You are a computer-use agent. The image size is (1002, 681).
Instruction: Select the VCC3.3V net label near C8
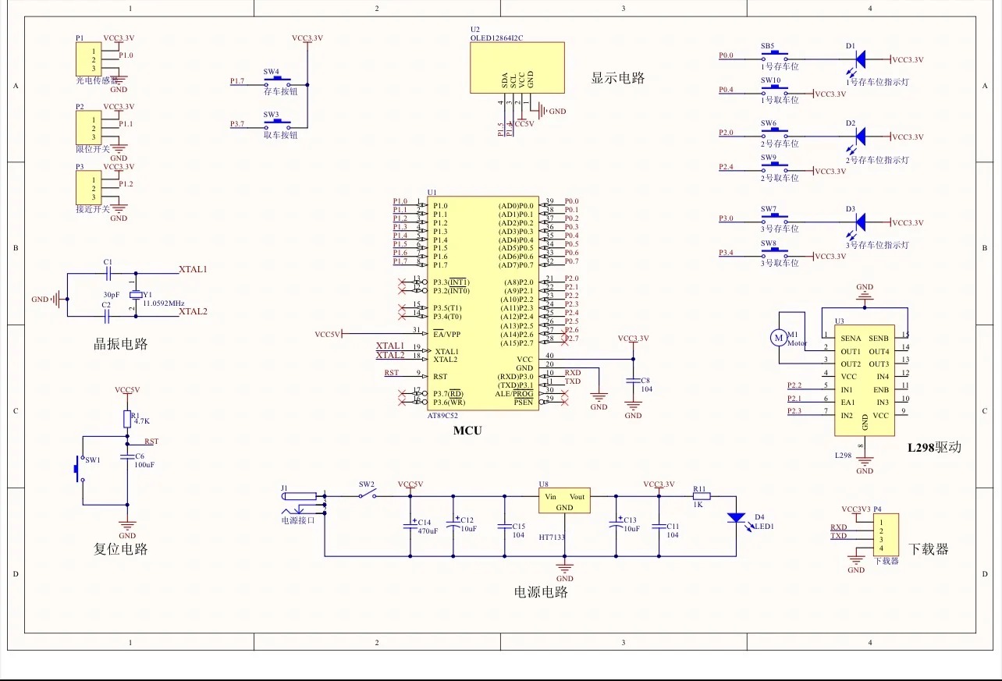point(634,339)
